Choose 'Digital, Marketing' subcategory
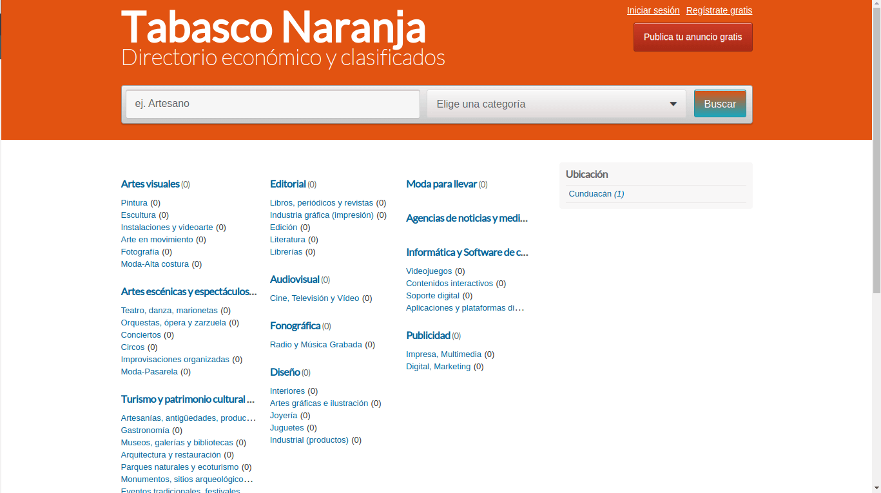The width and height of the screenshot is (881, 493). coord(438,367)
